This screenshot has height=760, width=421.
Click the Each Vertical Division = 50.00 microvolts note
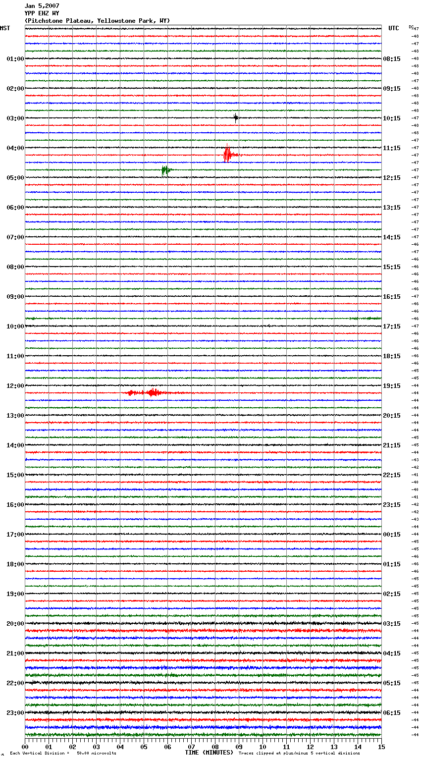click(x=63, y=753)
